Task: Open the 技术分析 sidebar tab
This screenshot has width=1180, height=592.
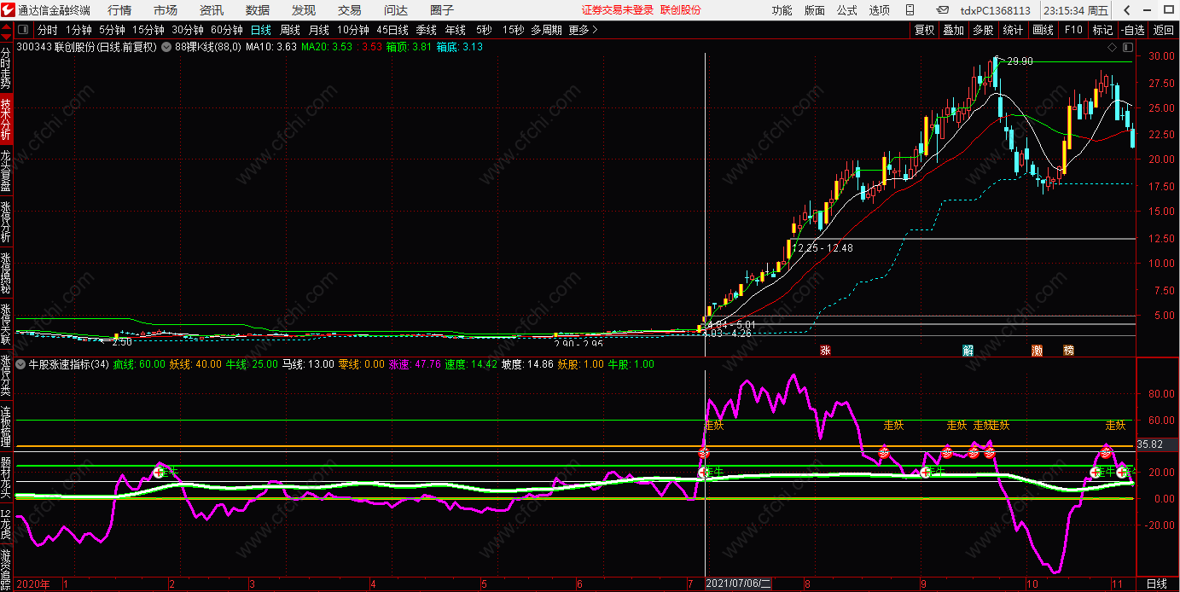Action: 6,119
